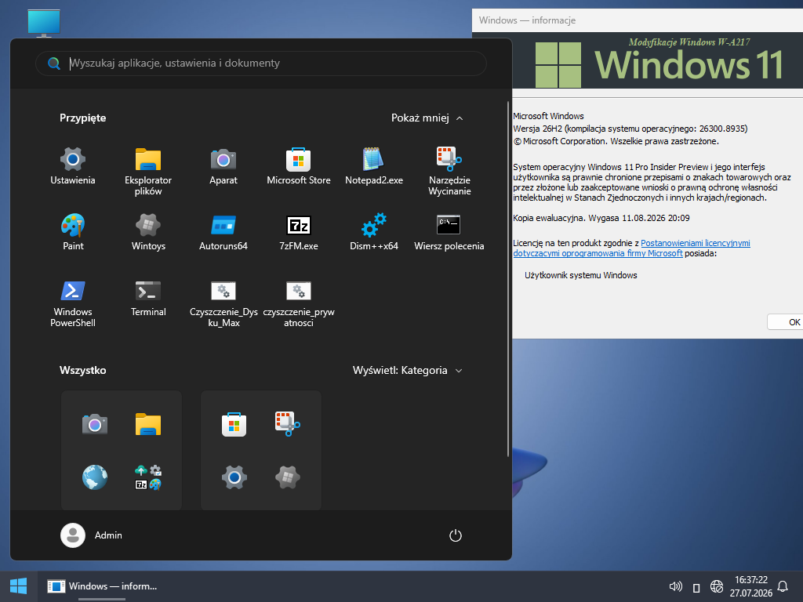This screenshot has height=602, width=803.
Task: Run Czyszczenie_Dysku_Max pinned shortcut
Action: [x=223, y=303]
